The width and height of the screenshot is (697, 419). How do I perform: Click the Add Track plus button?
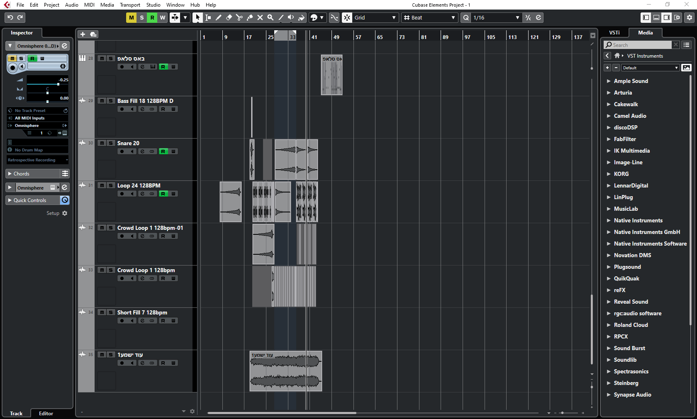point(83,34)
